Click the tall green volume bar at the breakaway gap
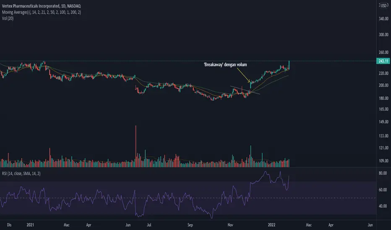391x230 pixels. [x=250, y=156]
